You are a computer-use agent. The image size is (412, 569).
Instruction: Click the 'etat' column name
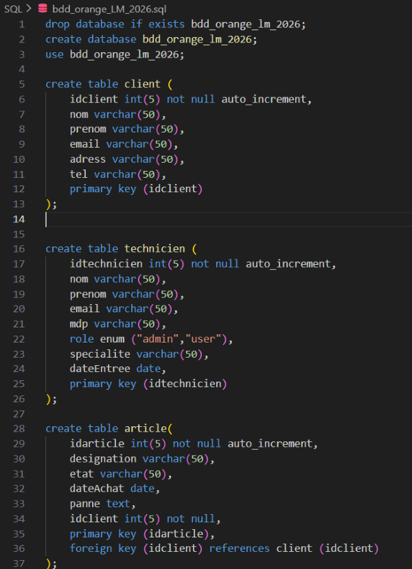82,474
